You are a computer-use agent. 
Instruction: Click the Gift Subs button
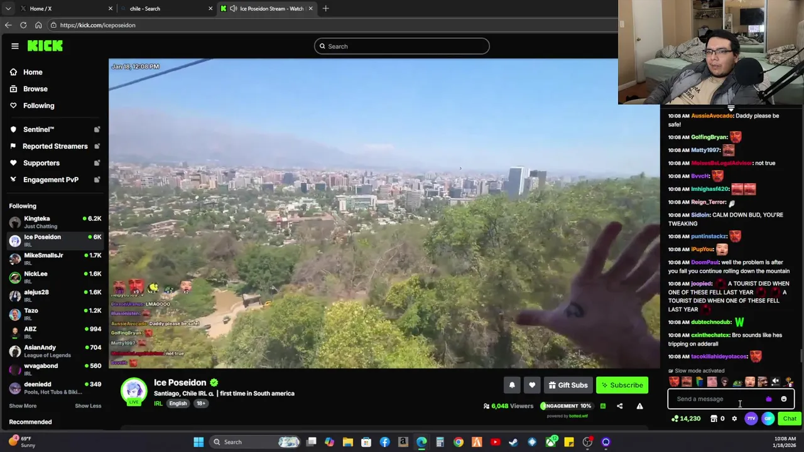[568, 385]
